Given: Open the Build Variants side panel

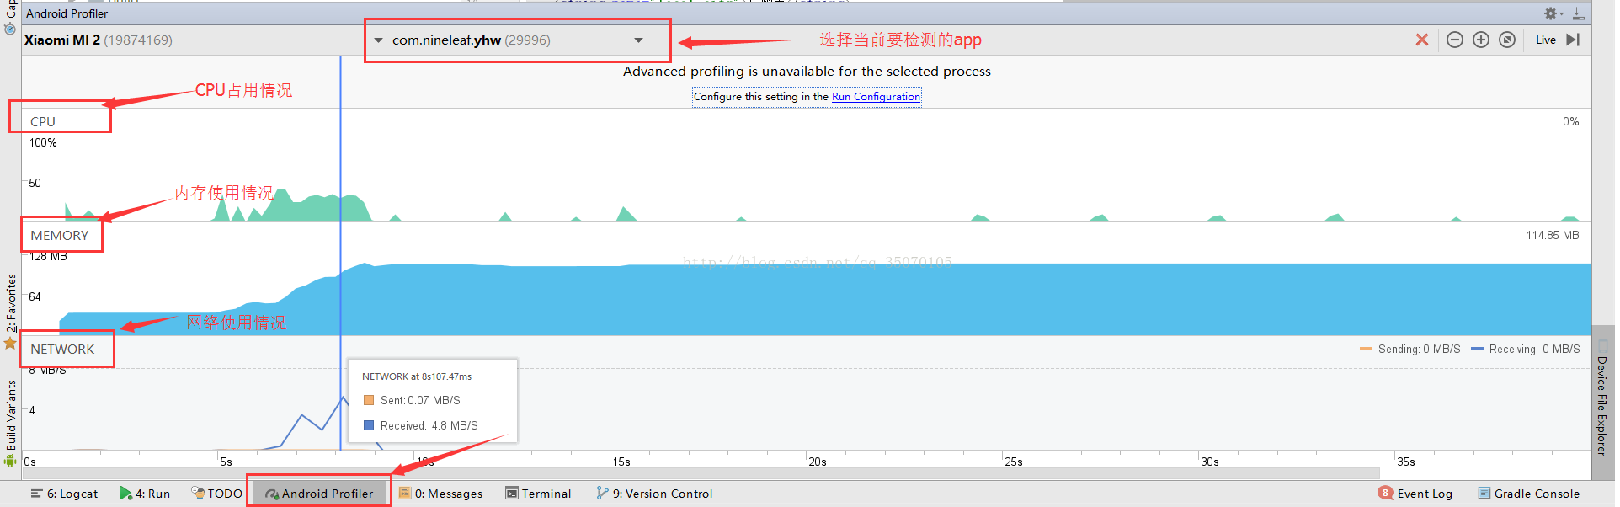Looking at the screenshot, I should pyautogui.click(x=11, y=415).
